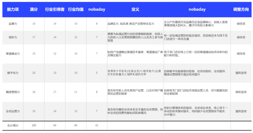Screen dimensions: 253x133
Task: Select the 组织力 row label
Action: (x=13, y=37)
